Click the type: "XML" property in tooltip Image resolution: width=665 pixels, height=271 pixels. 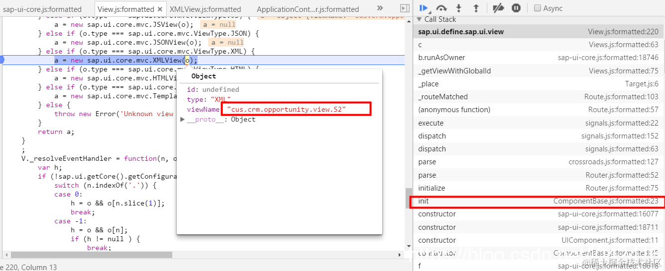tap(209, 99)
